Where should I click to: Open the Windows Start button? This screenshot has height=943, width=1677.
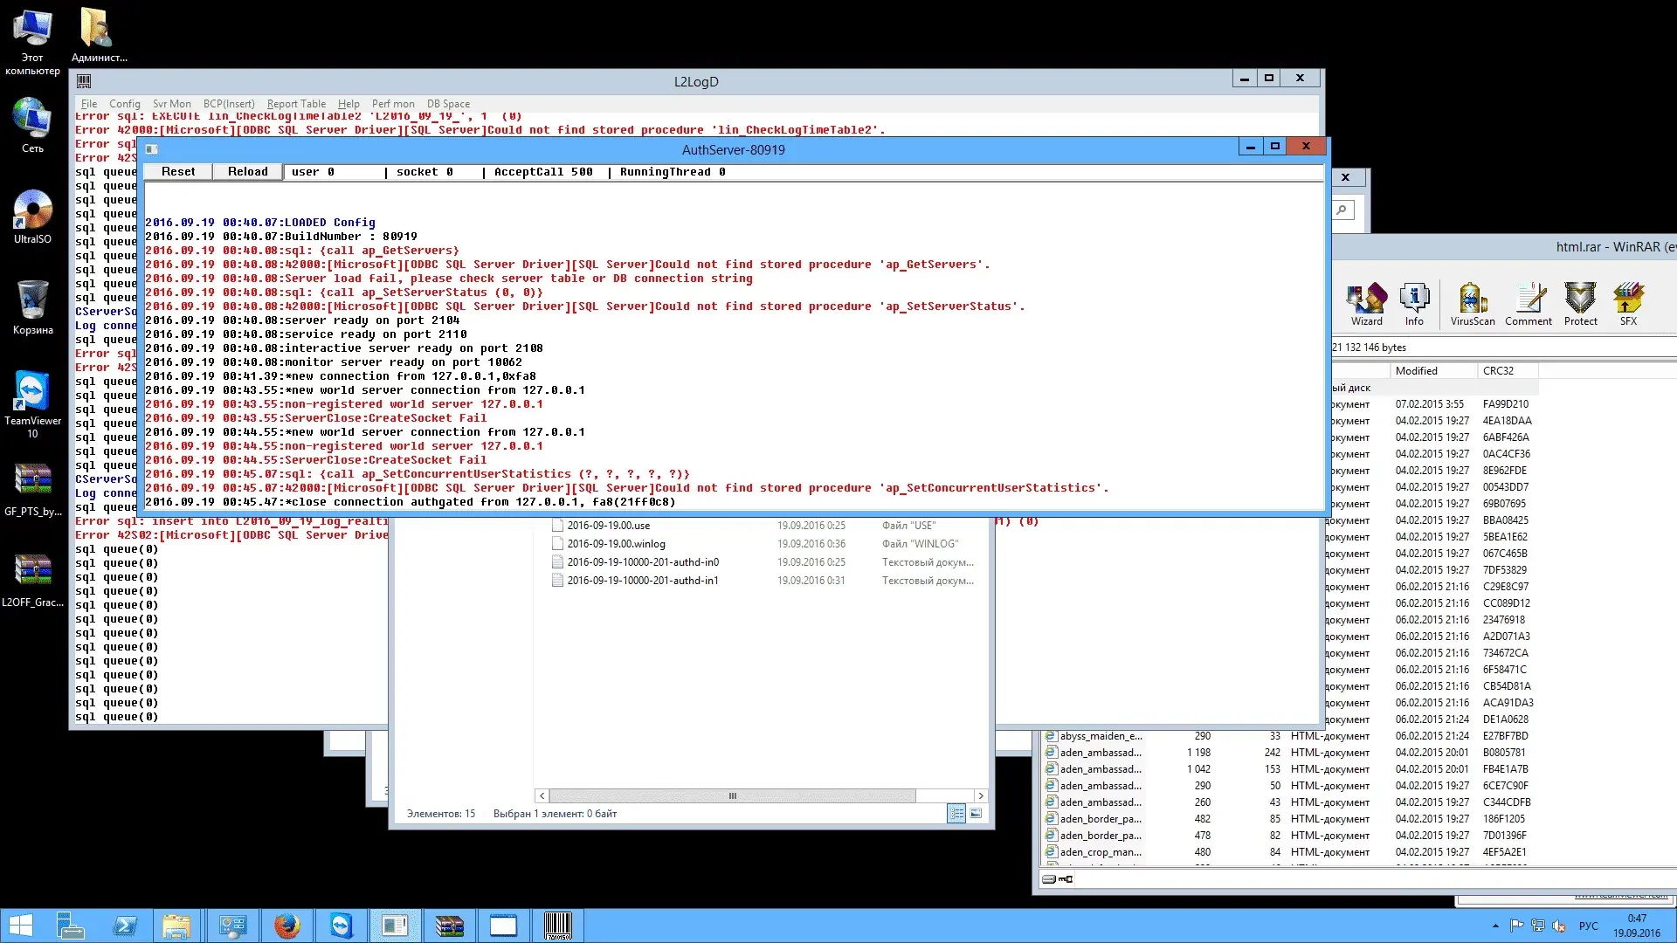click(20, 926)
